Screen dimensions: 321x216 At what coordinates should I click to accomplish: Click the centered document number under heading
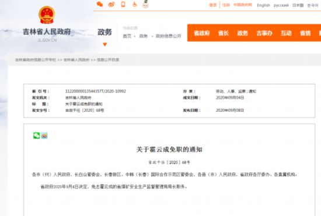pyautogui.click(x=169, y=162)
